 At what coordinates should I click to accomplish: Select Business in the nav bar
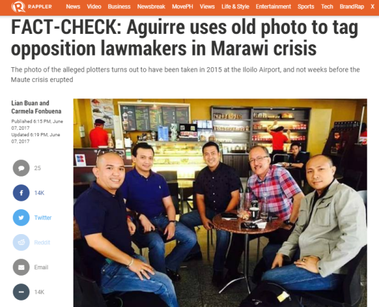[119, 6]
